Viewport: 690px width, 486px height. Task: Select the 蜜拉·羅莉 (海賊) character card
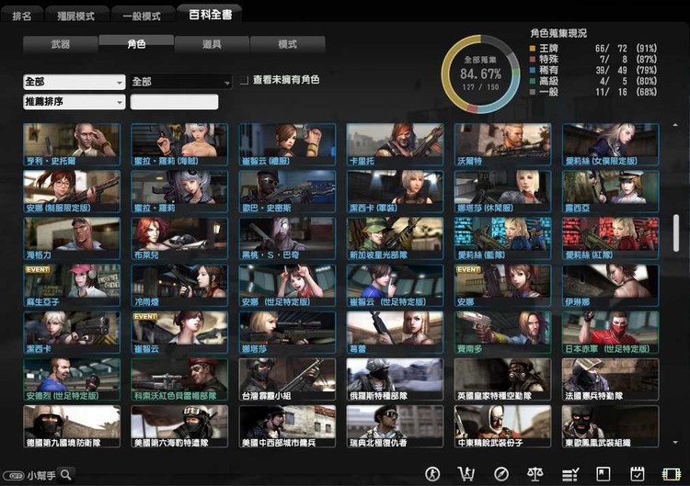click(179, 144)
